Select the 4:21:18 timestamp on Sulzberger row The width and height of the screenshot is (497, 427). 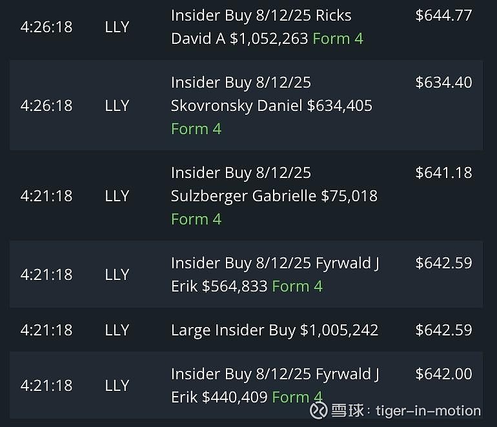[x=46, y=195]
